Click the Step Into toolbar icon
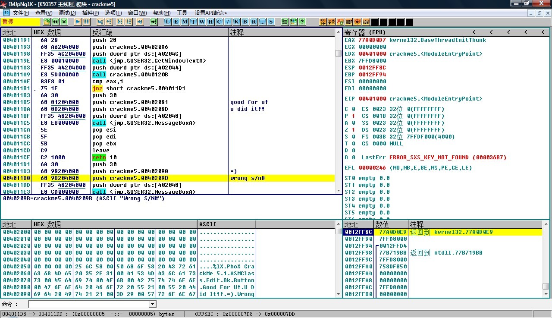 [100, 22]
